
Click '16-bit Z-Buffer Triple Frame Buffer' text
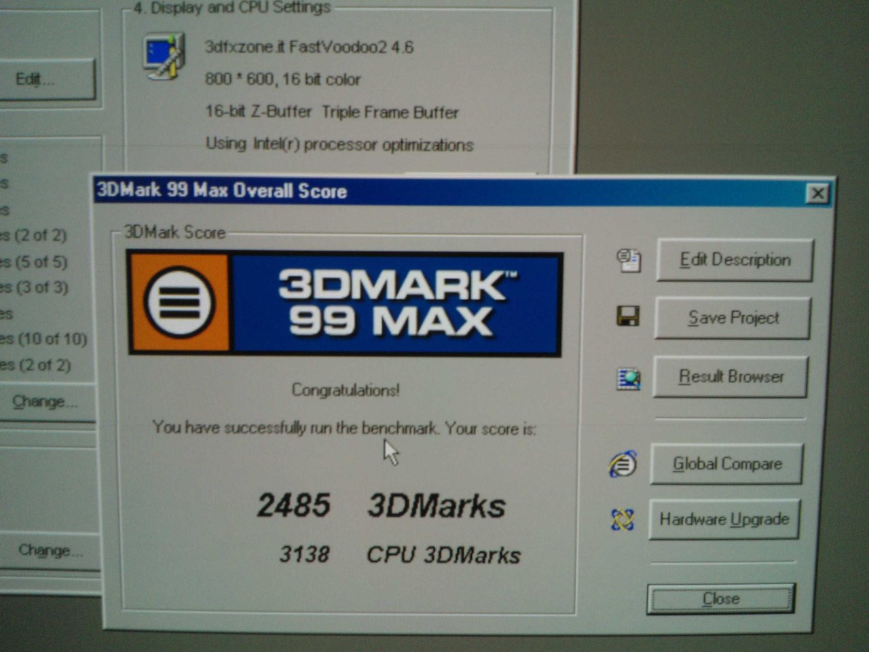click(332, 112)
